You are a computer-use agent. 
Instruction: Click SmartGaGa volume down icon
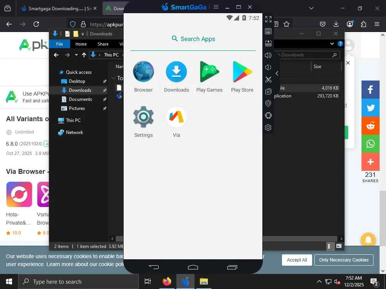268,67
